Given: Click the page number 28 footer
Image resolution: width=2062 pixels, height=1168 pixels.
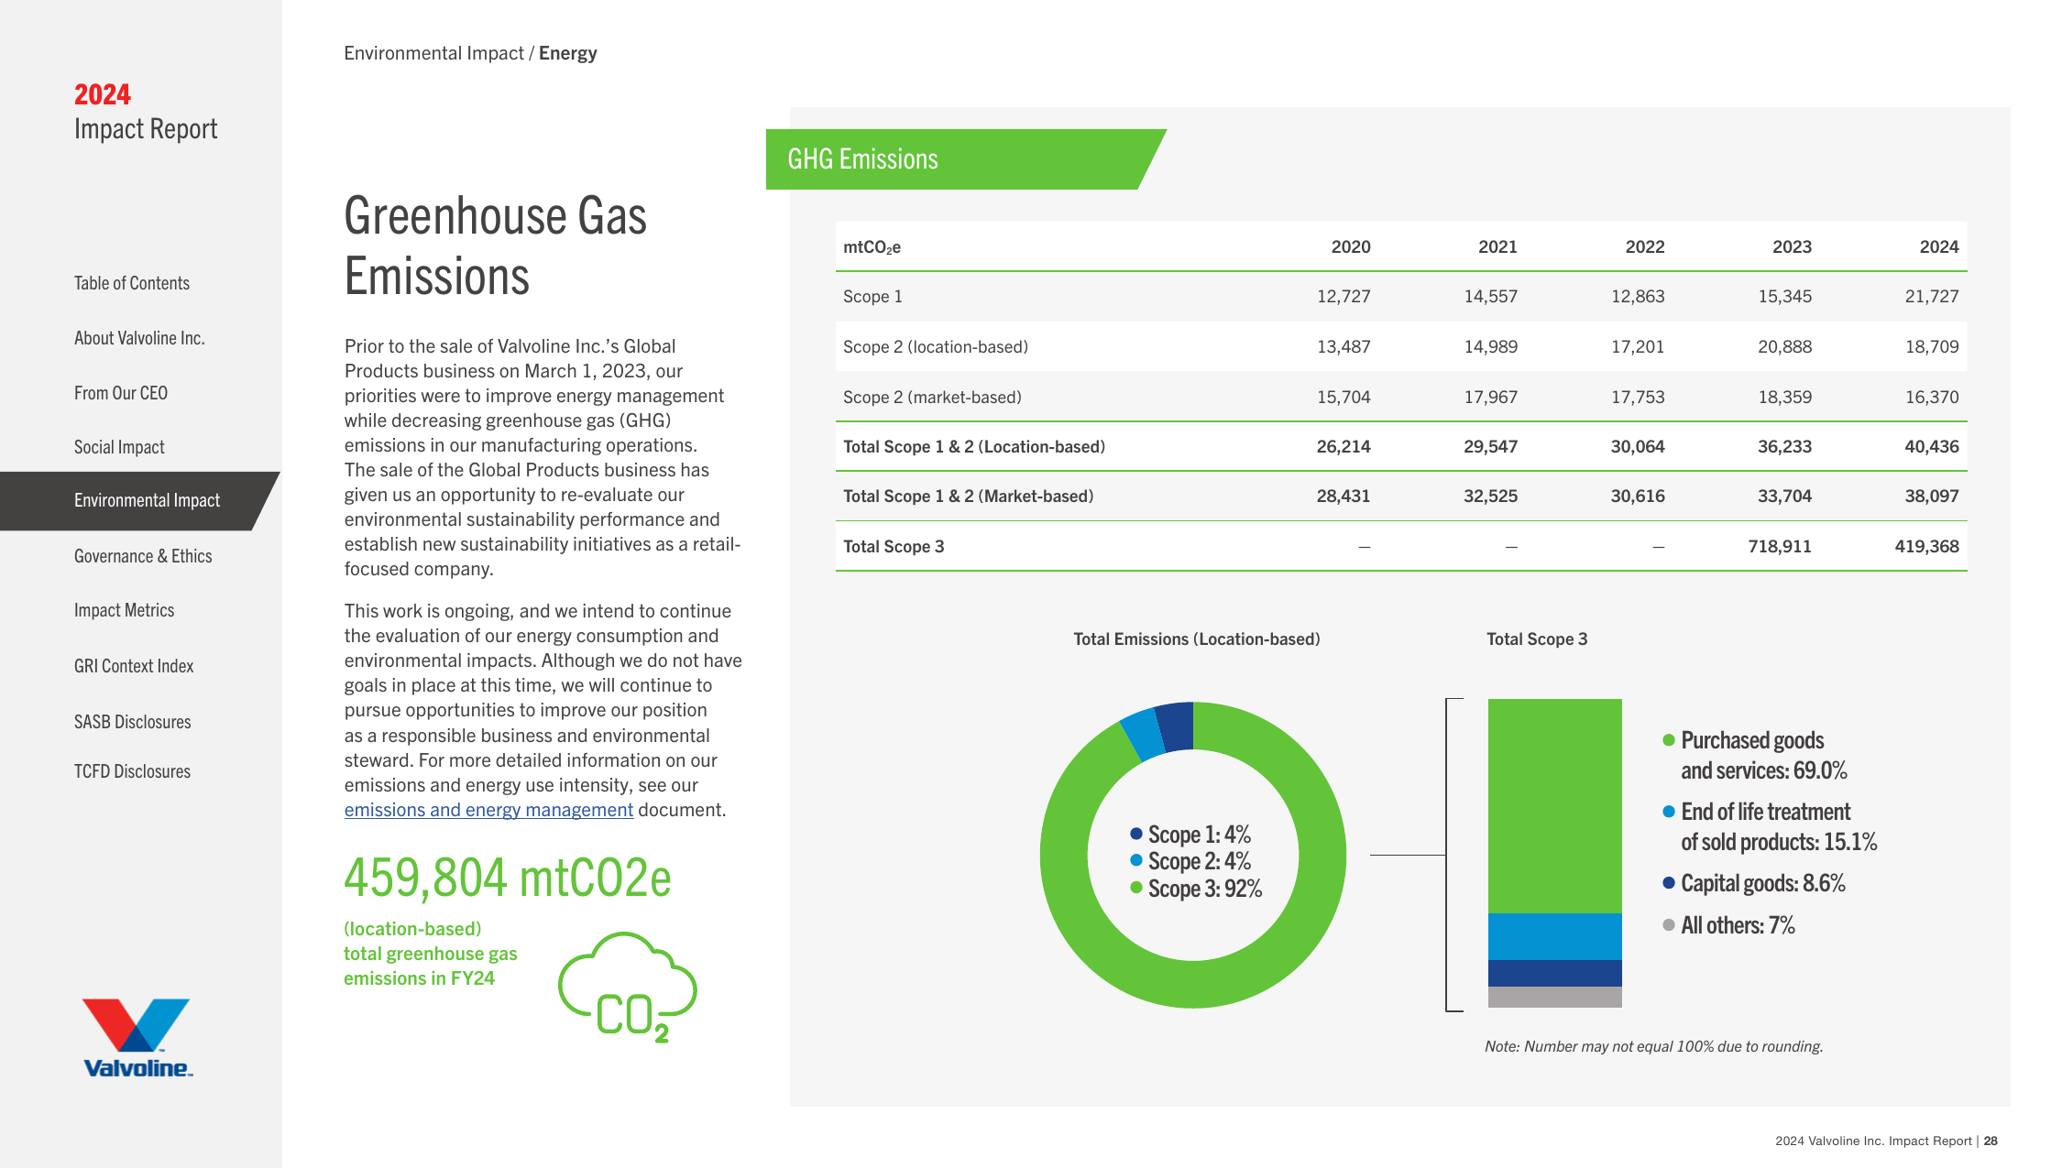Looking at the screenshot, I should tap(1991, 1141).
